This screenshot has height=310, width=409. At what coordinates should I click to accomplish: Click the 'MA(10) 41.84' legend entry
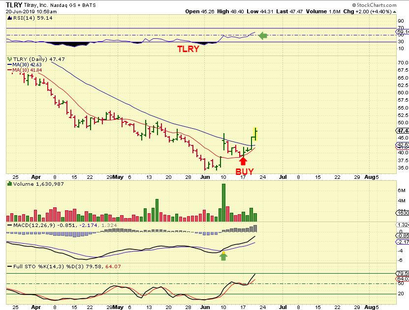click(27, 70)
